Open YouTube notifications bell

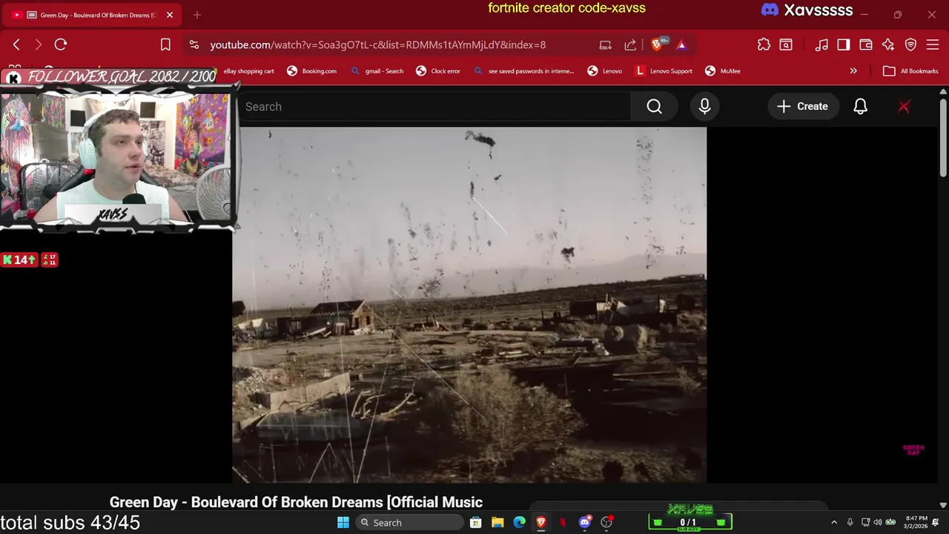pos(860,106)
